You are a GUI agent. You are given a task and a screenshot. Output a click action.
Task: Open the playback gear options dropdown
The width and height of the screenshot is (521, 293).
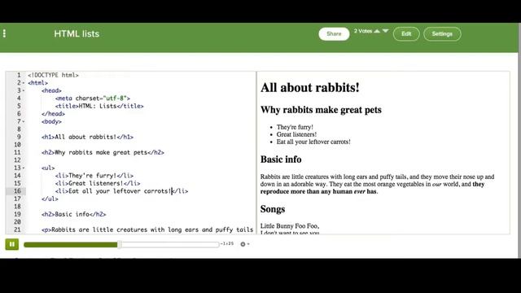[x=244, y=244]
